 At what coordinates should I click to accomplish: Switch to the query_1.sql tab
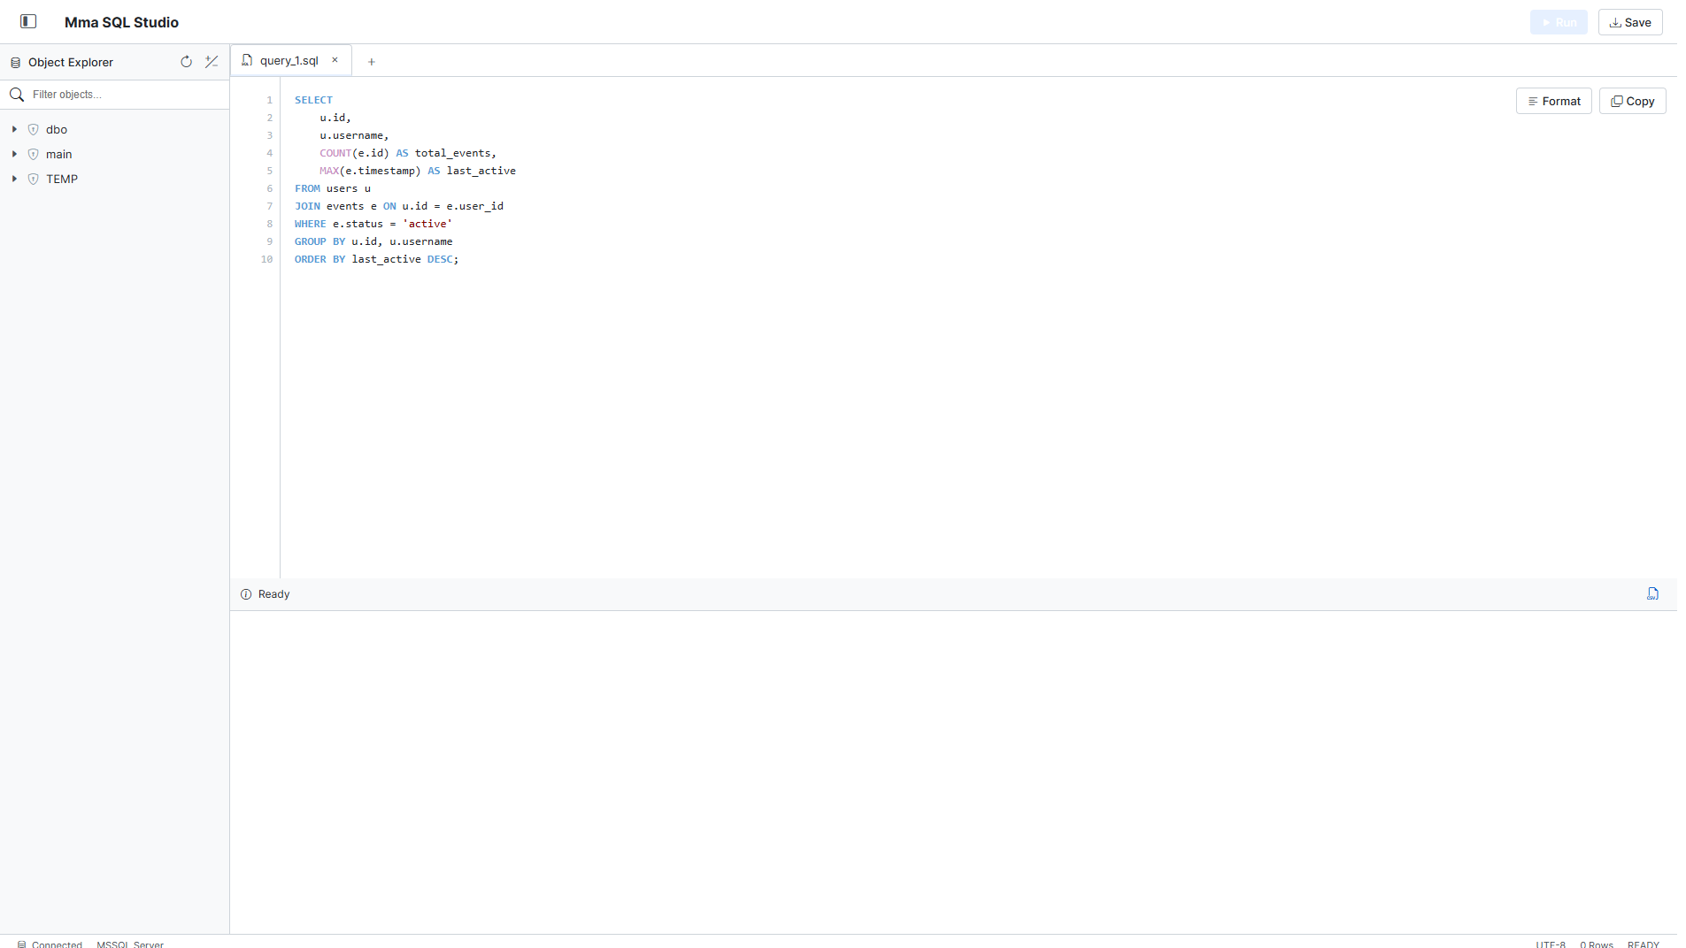[289, 60]
